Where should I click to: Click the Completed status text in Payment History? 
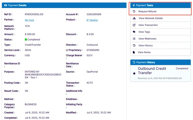click(x=182, y=69)
